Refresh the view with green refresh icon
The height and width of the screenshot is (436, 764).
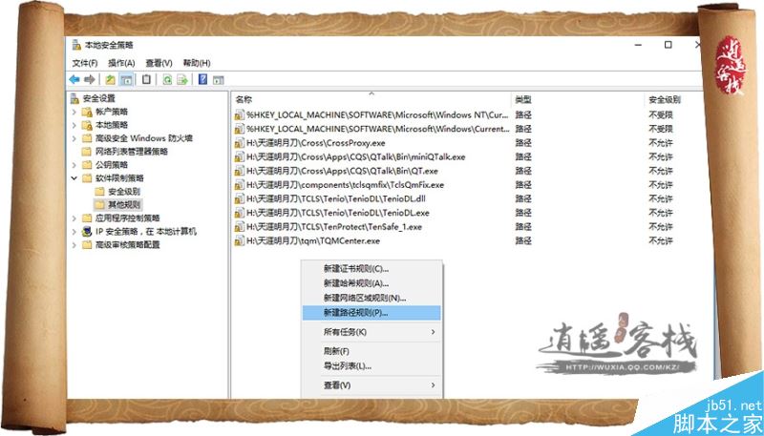click(x=167, y=80)
